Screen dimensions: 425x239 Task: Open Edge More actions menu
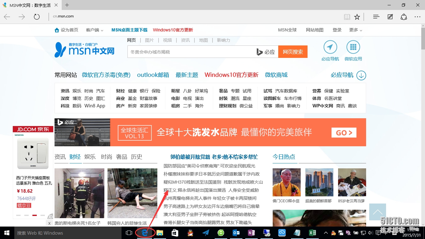point(418,17)
